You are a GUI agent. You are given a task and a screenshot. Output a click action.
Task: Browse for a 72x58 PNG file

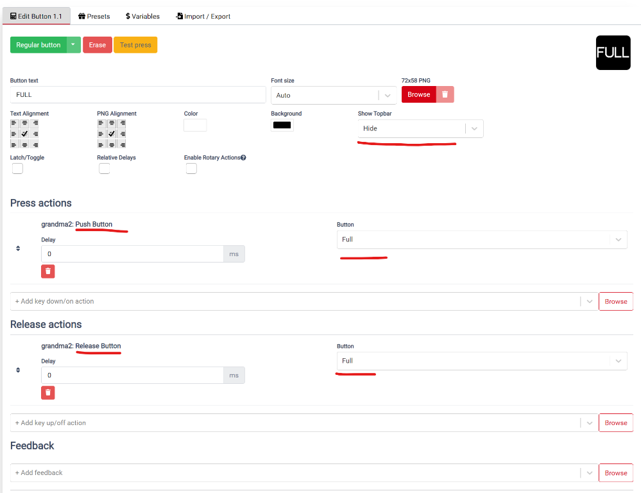pyautogui.click(x=418, y=94)
